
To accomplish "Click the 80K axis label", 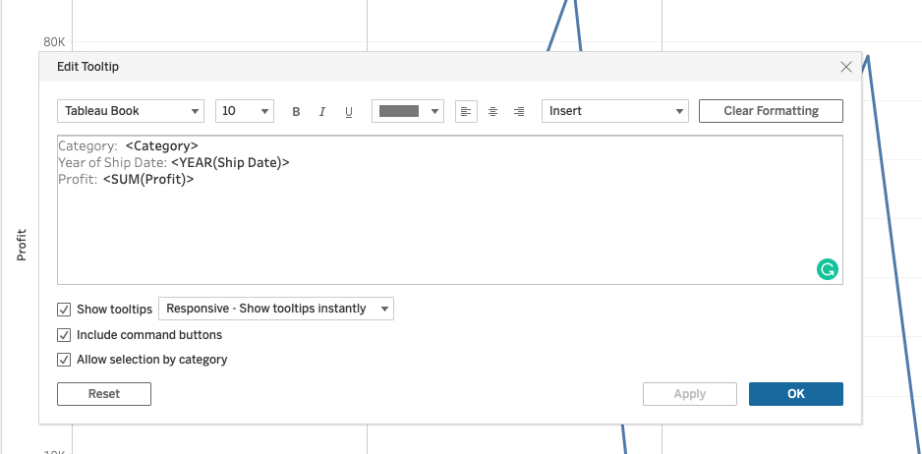I will pos(54,41).
